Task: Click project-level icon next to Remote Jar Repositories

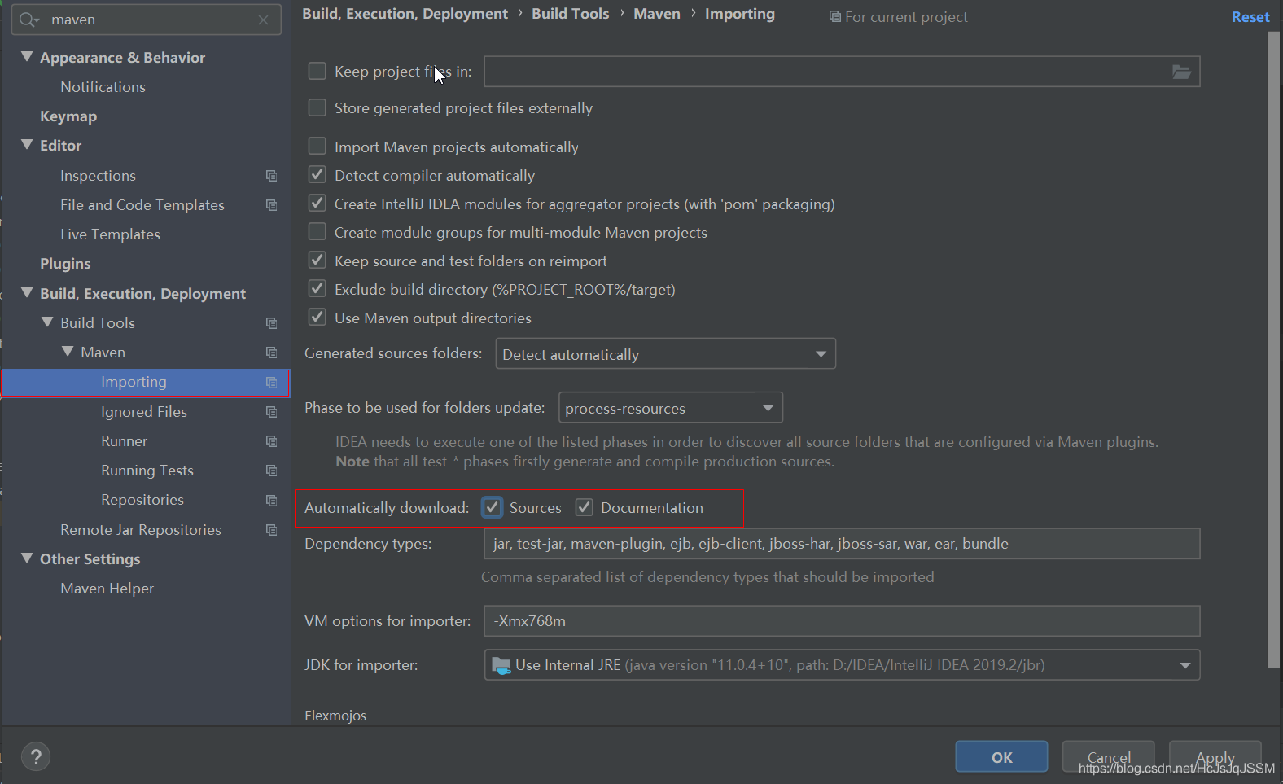Action: [x=271, y=530]
